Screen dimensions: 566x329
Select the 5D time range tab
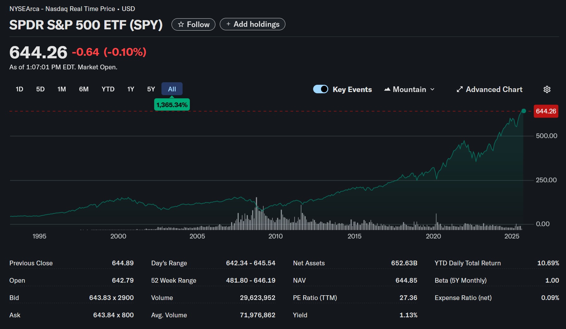click(40, 89)
